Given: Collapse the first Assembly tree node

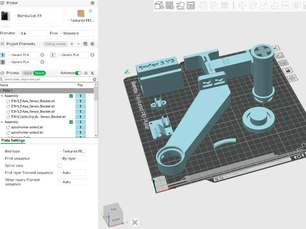Looking at the screenshot, I should pyautogui.click(x=2, y=96).
